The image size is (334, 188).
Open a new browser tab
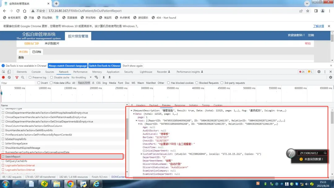coord(56,3)
